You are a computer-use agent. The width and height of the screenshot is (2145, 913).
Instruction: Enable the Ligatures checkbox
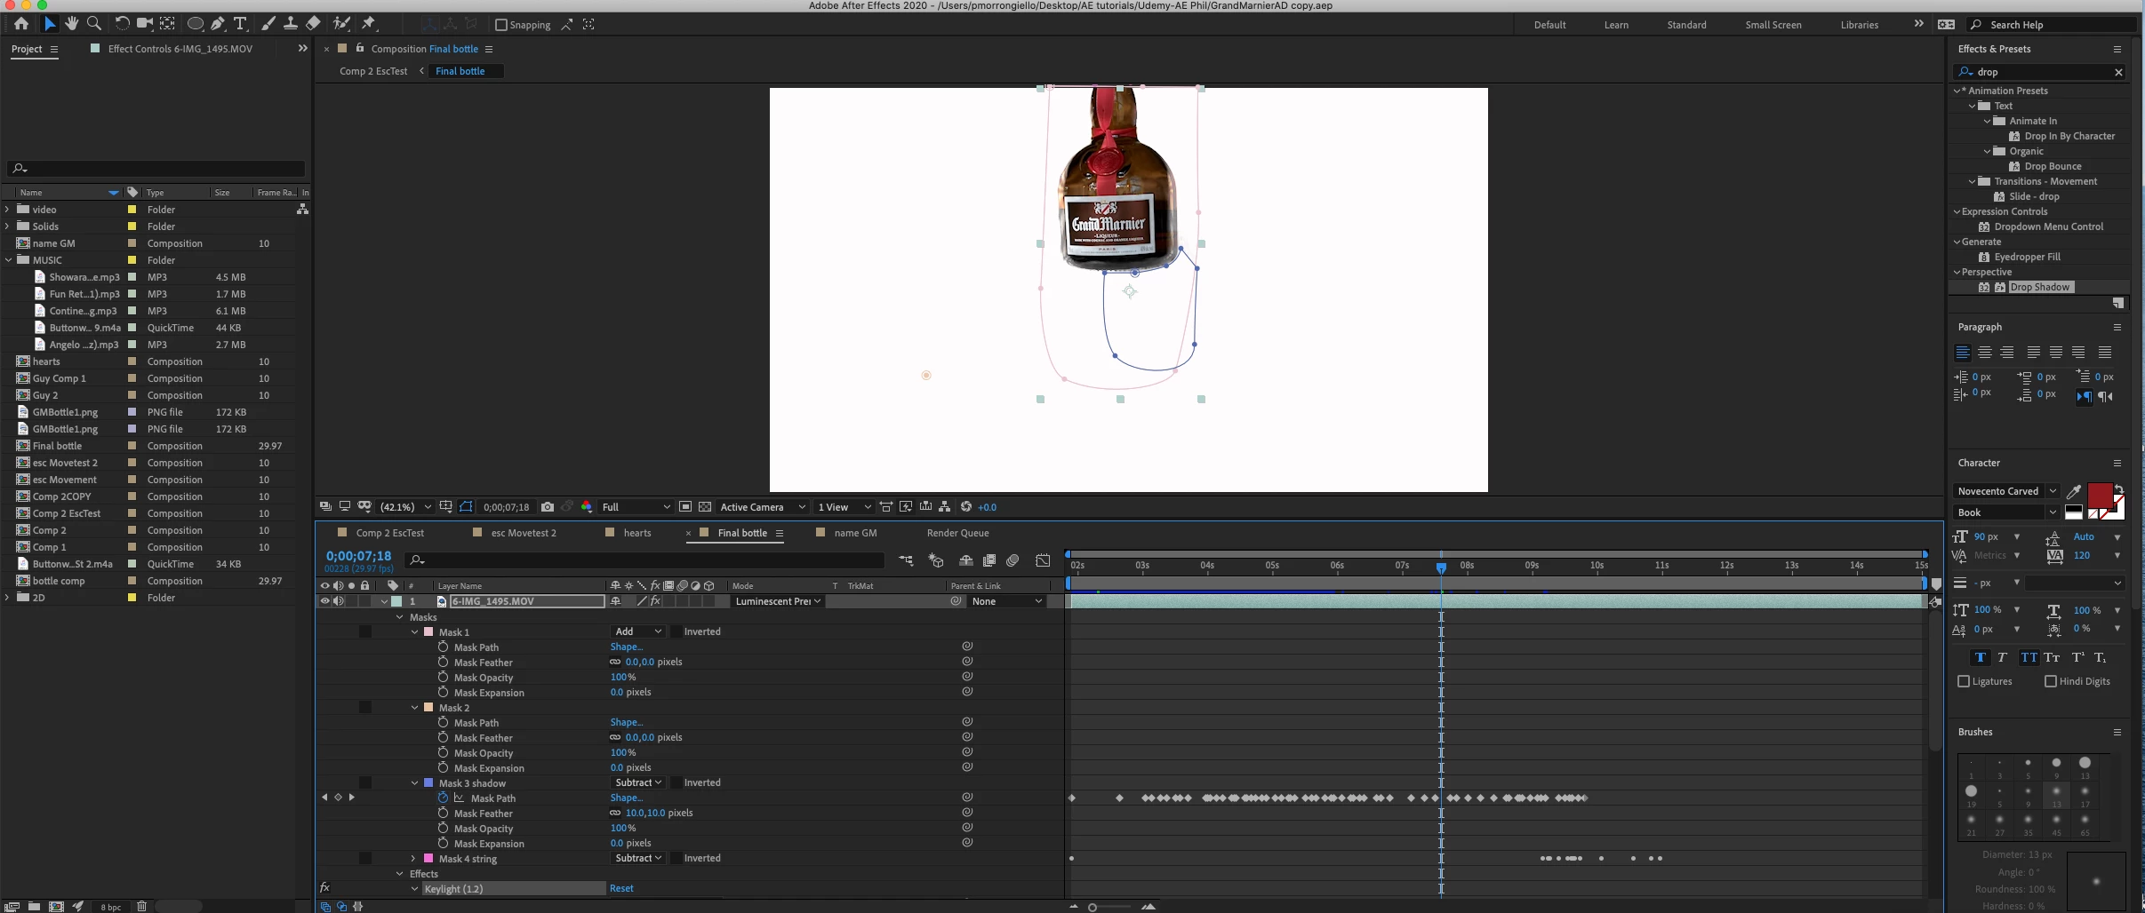pyautogui.click(x=1964, y=681)
